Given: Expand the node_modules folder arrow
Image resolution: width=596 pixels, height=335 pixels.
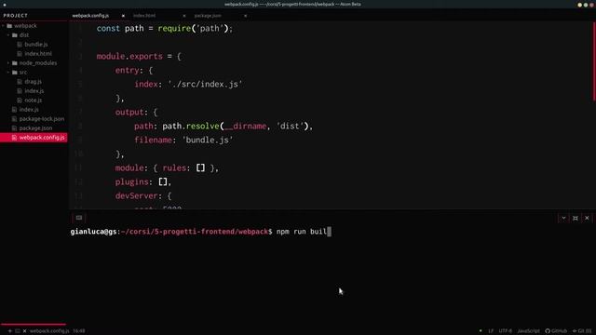Looking at the screenshot, I should (x=8, y=63).
